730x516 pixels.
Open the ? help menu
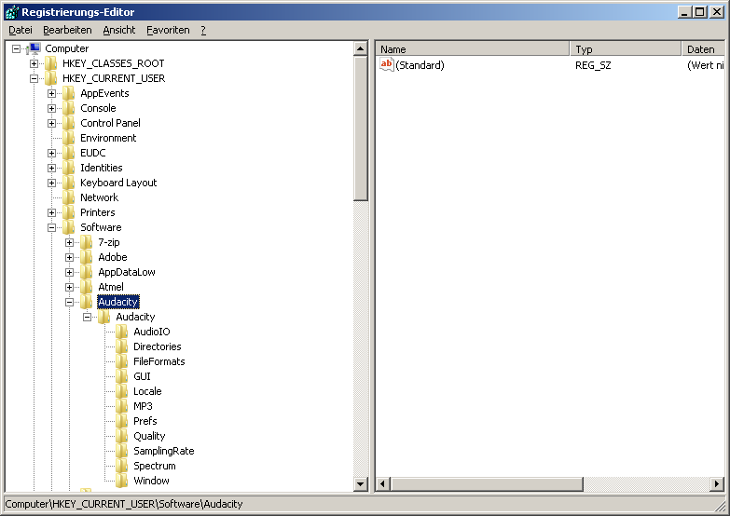coord(203,30)
